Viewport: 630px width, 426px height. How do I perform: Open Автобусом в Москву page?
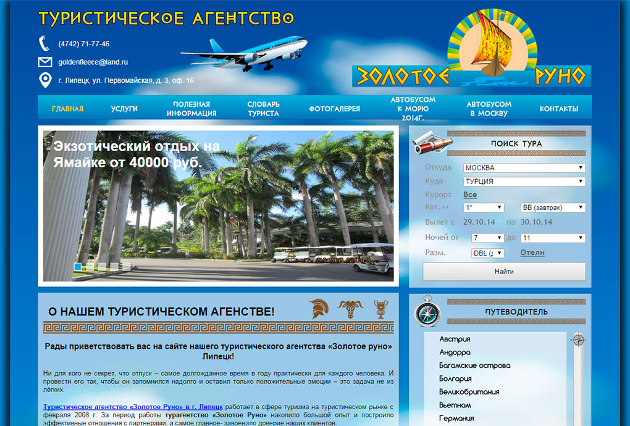coord(489,109)
